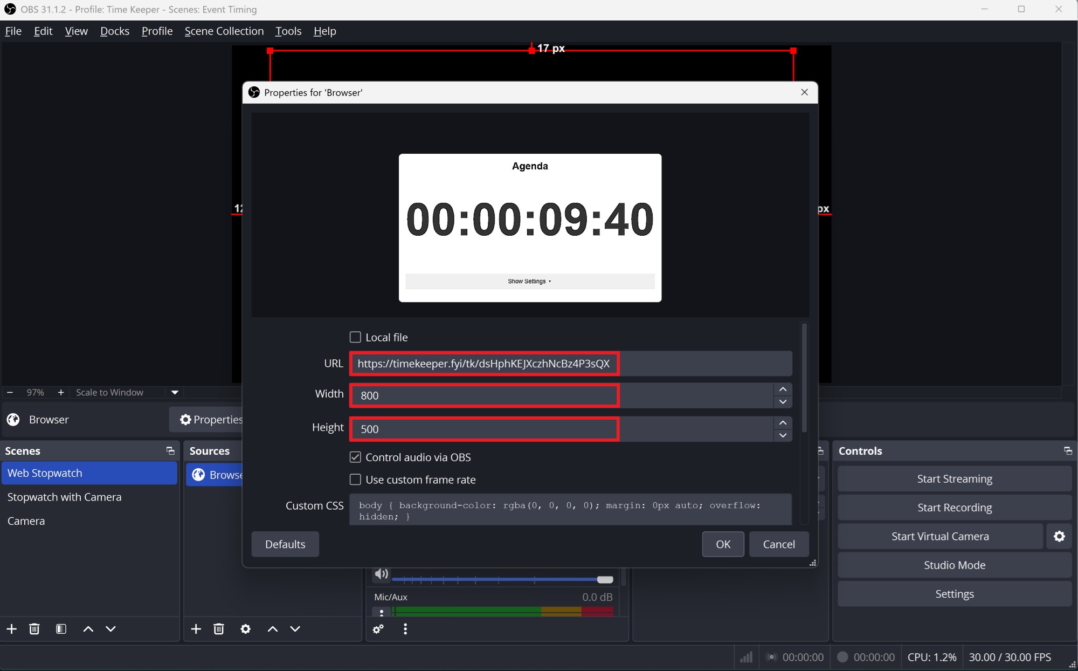Image resolution: width=1078 pixels, height=671 pixels.
Task: Add a new scene with plus icon
Action: pos(11,629)
